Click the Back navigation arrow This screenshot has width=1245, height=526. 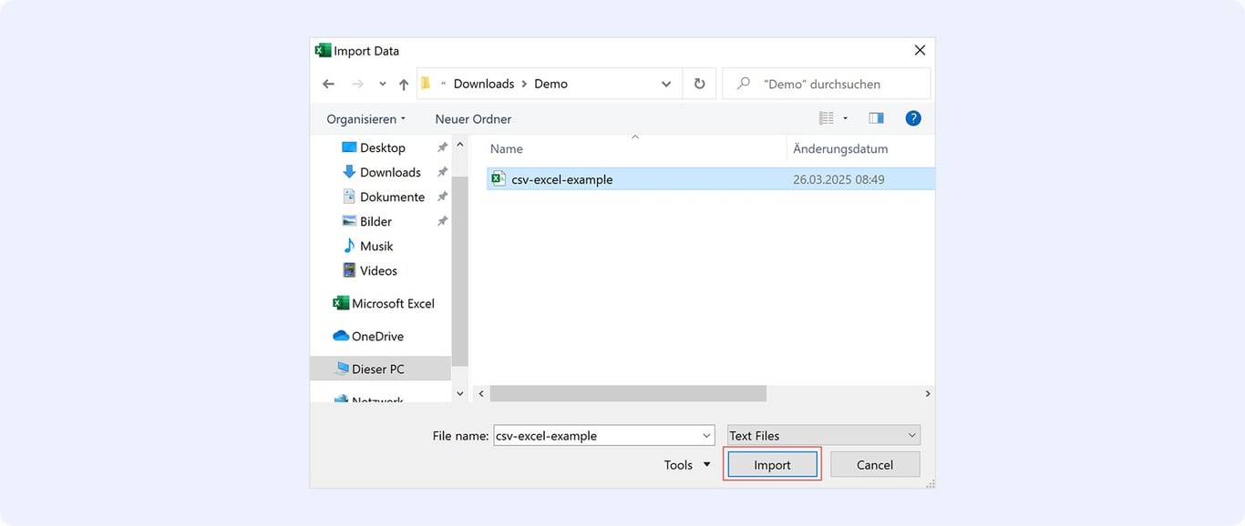pyautogui.click(x=328, y=84)
